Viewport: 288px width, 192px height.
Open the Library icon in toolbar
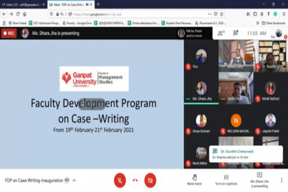tap(248, 14)
